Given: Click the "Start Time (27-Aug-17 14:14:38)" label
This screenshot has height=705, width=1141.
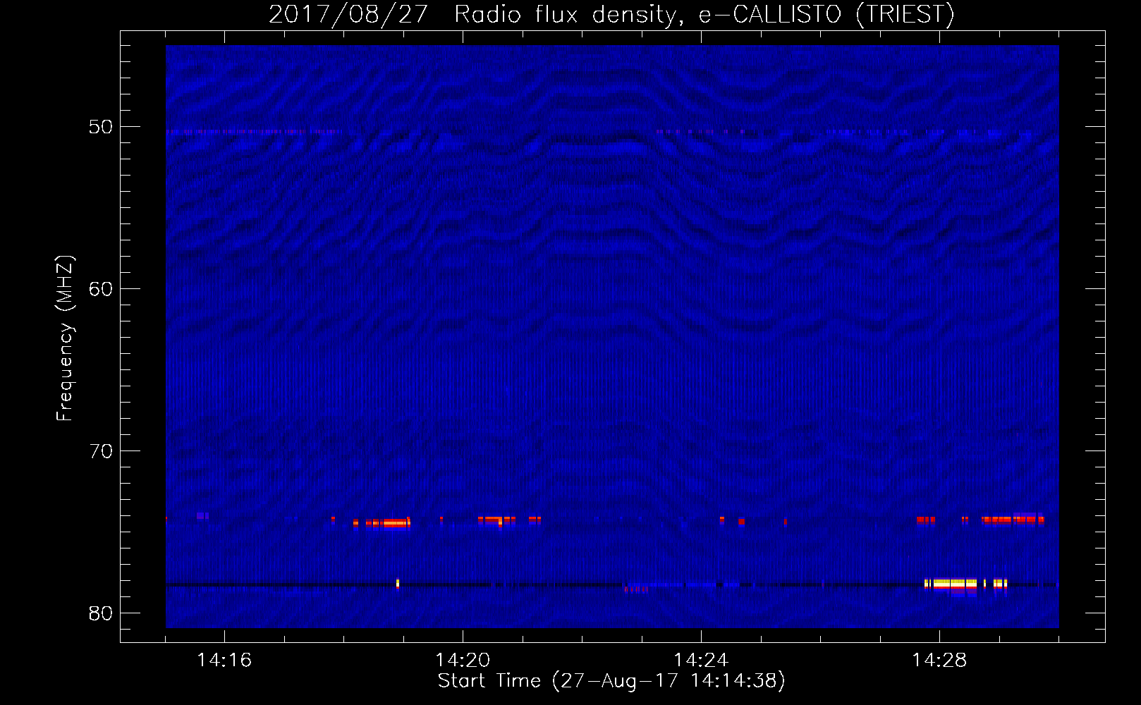Looking at the screenshot, I should coord(611,681).
